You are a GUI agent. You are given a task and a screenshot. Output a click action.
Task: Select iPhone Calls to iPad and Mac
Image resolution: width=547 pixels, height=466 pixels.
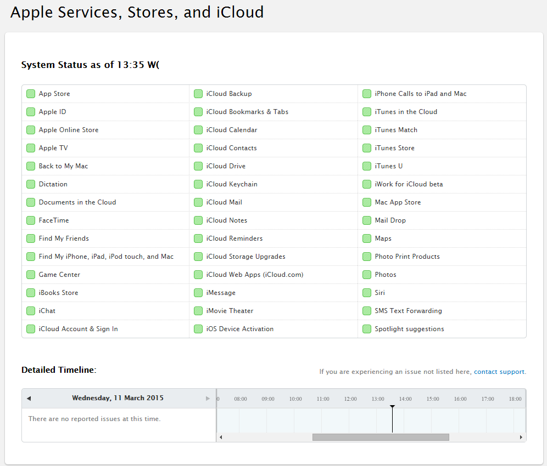(442, 94)
